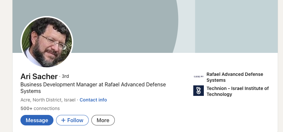The width and height of the screenshot is (283, 132).
Task: Open the Contact info link
Action: pos(93,100)
